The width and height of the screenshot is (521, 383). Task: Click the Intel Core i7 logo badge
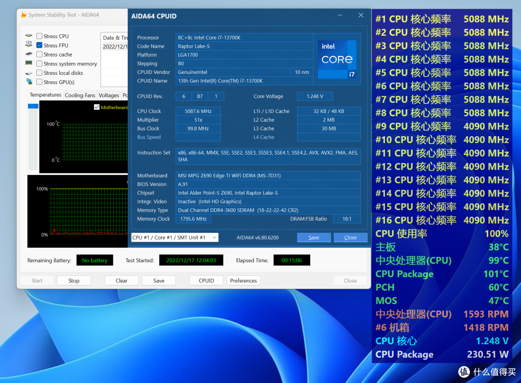337,59
